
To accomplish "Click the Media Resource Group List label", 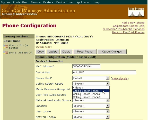I will [x=53, y=89].
